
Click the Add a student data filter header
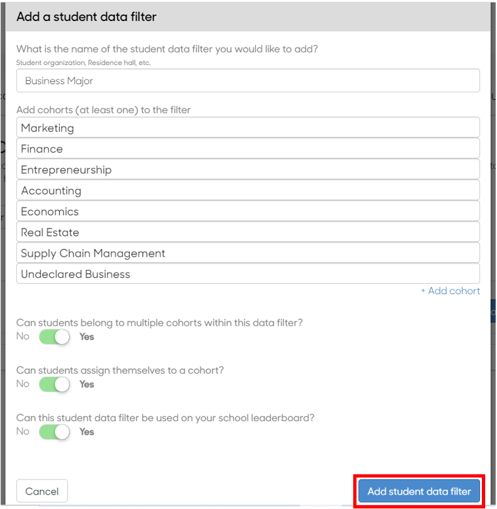(86, 16)
